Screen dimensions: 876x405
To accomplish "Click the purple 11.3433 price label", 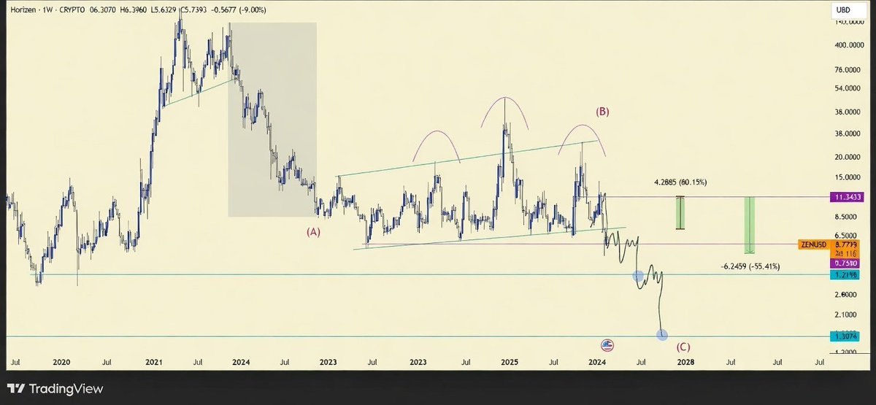I will point(847,197).
